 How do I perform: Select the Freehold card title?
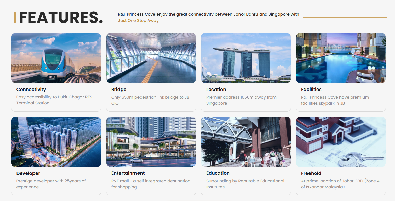coord(311,173)
